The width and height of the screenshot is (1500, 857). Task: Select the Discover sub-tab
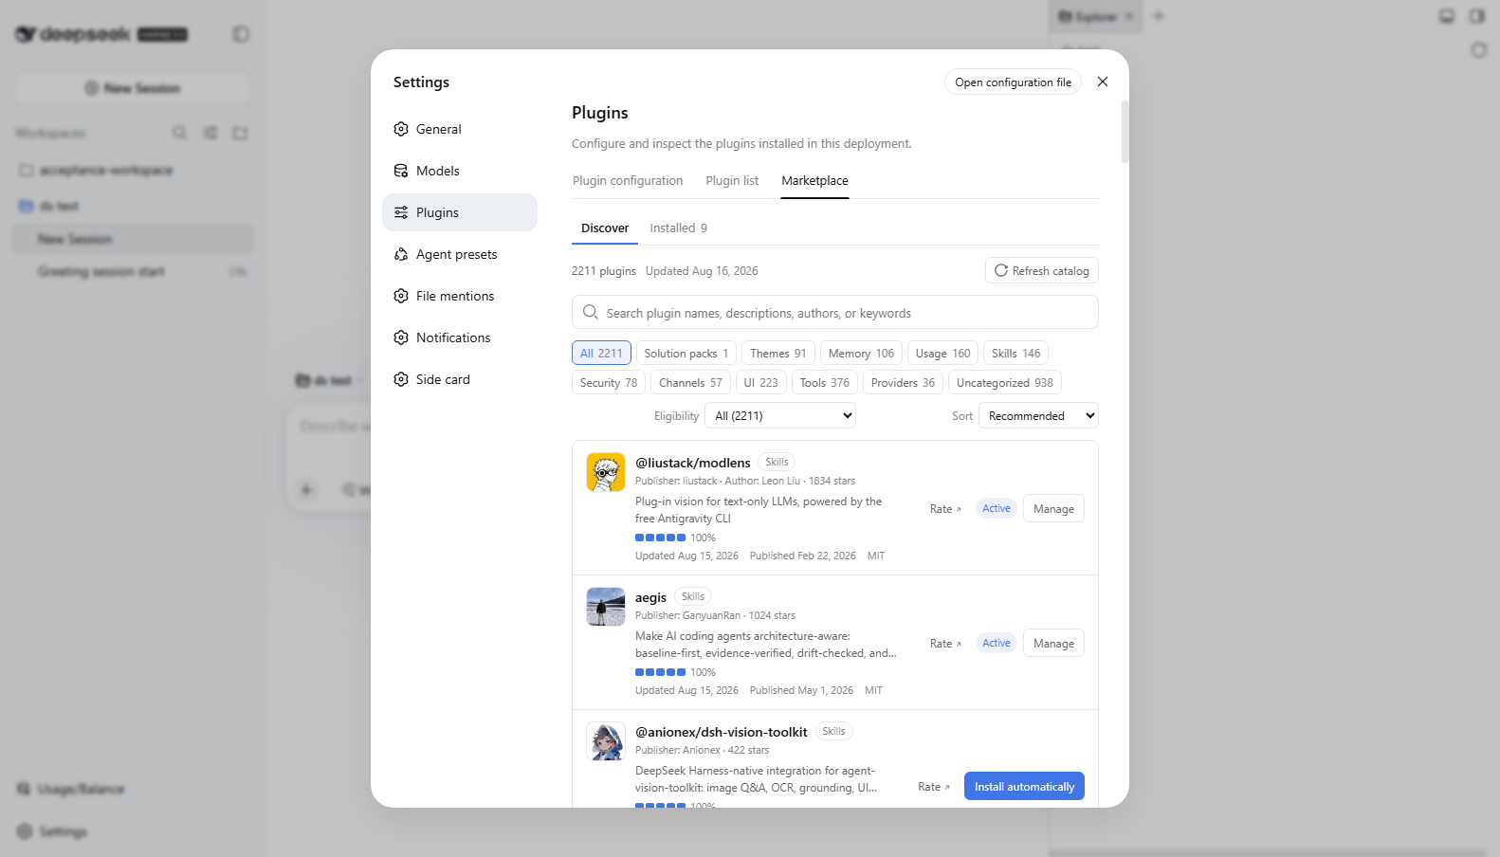coord(605,228)
